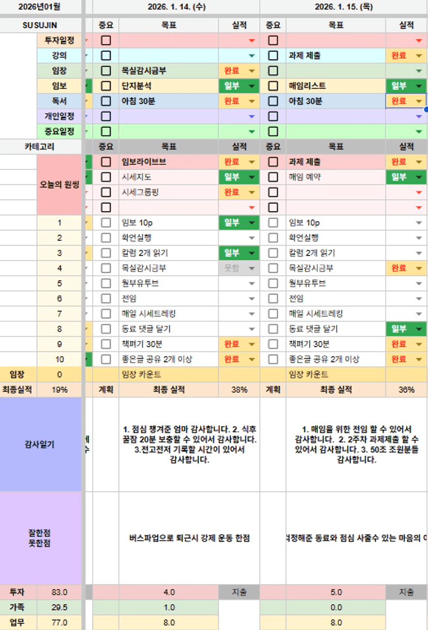
Task: Select the 시세그룹핑 goal cell
Action: (169, 192)
